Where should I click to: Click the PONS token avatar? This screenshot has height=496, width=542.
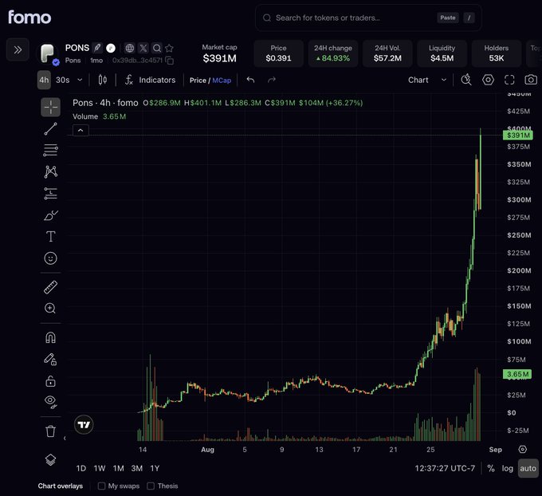[x=47, y=53]
